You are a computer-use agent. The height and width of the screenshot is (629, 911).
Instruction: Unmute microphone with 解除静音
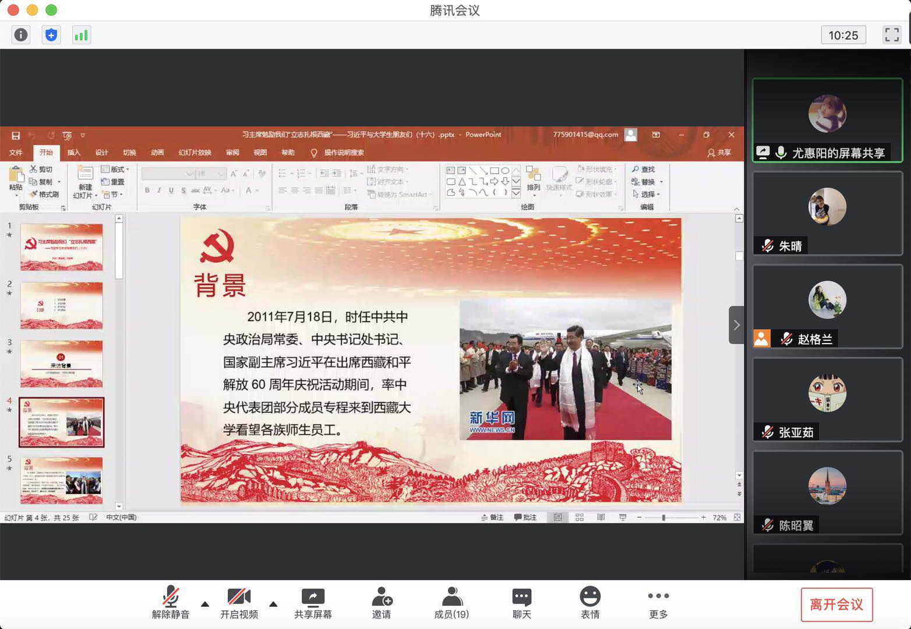click(x=171, y=603)
